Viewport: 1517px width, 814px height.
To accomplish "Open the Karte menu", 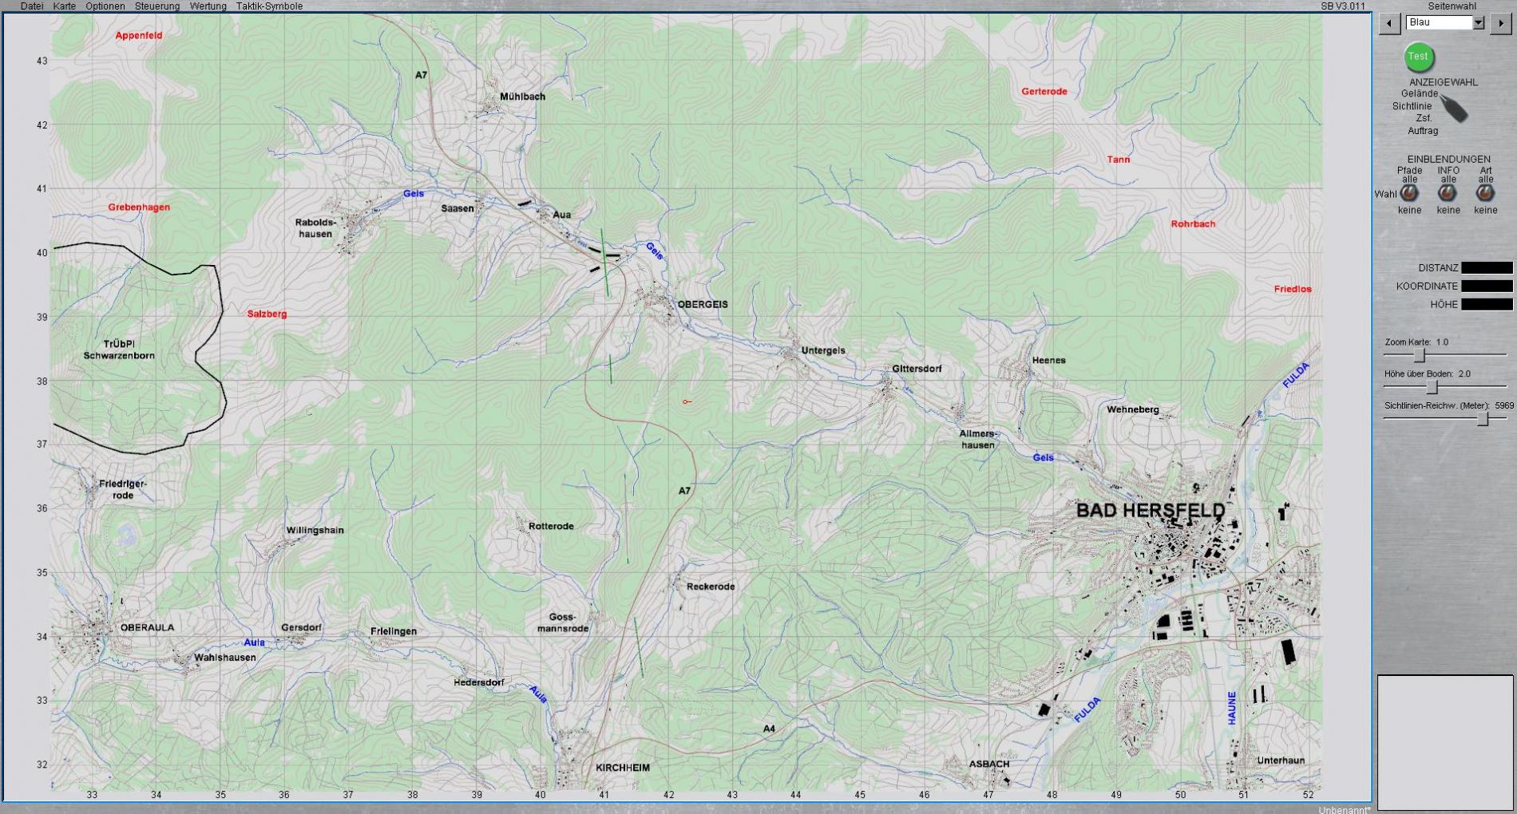I will point(65,6).
